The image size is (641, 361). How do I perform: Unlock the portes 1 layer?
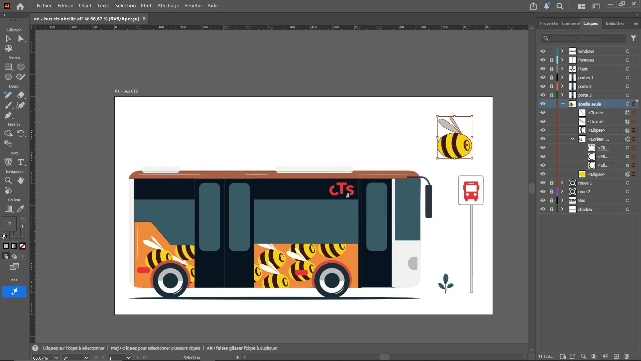coord(551,78)
